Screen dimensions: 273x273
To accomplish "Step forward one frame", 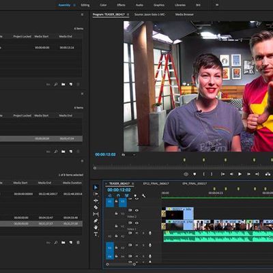I will coord(248,174).
